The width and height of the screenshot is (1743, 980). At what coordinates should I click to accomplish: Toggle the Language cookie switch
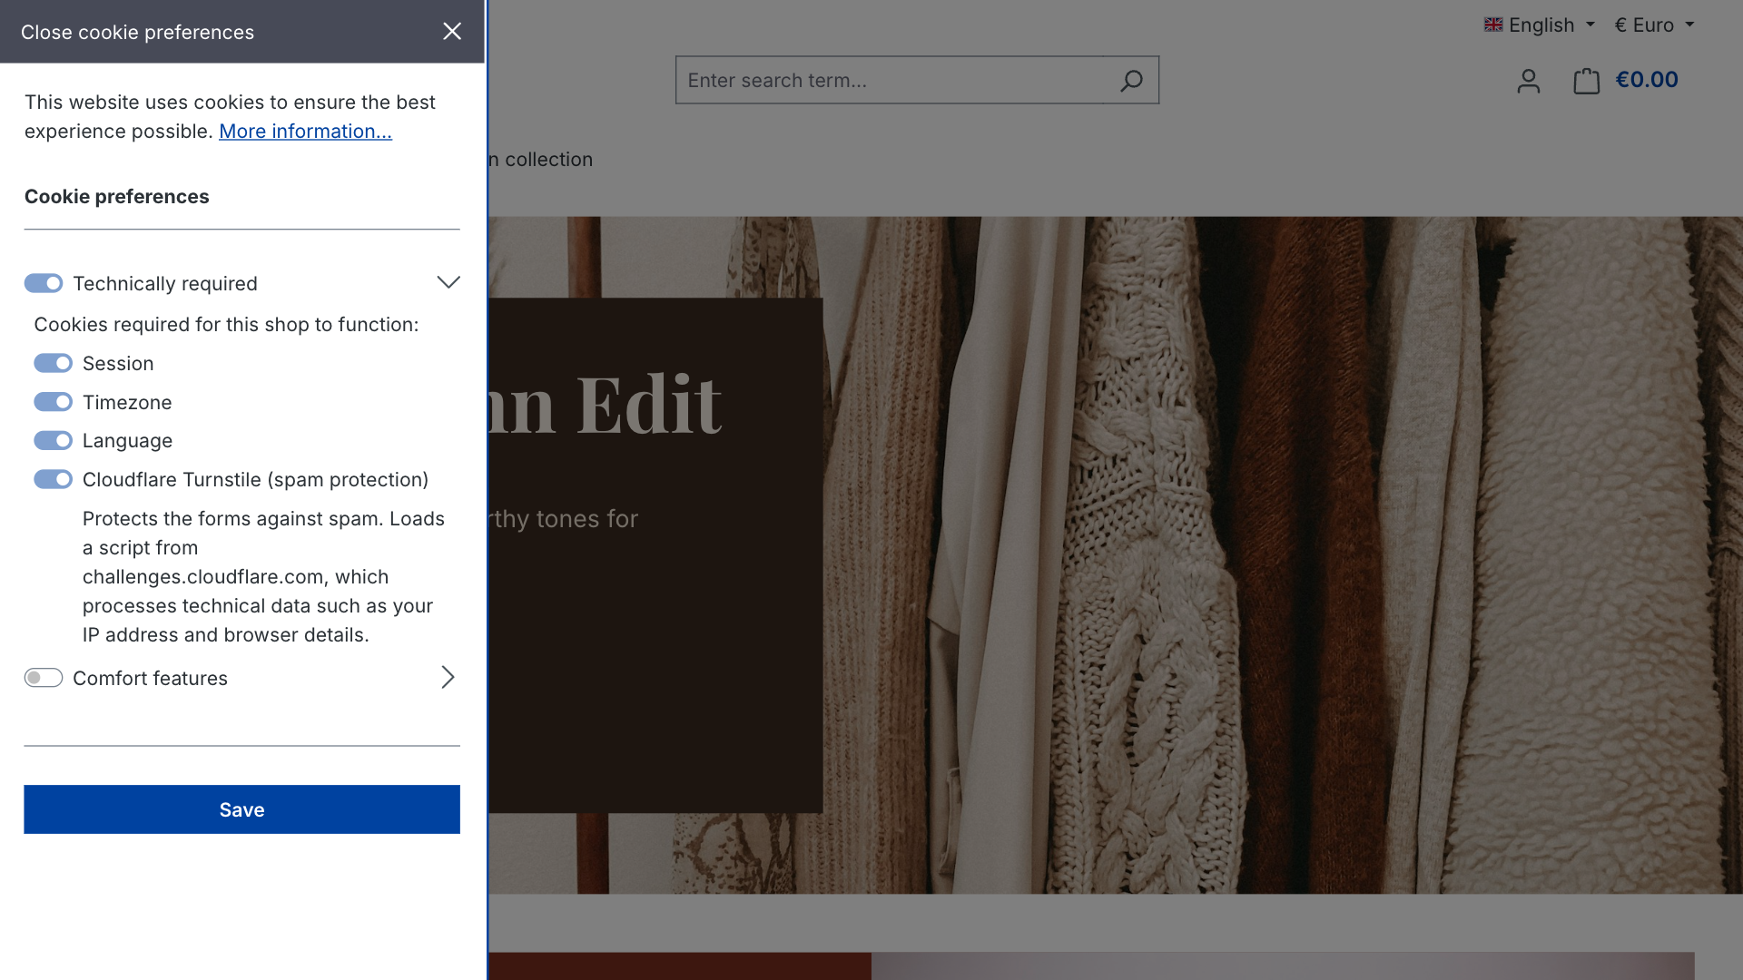[54, 441]
